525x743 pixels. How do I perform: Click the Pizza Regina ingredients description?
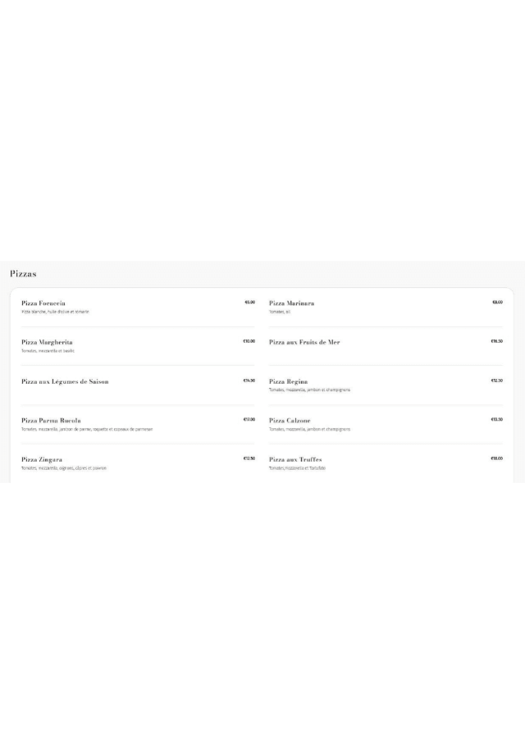coord(309,390)
